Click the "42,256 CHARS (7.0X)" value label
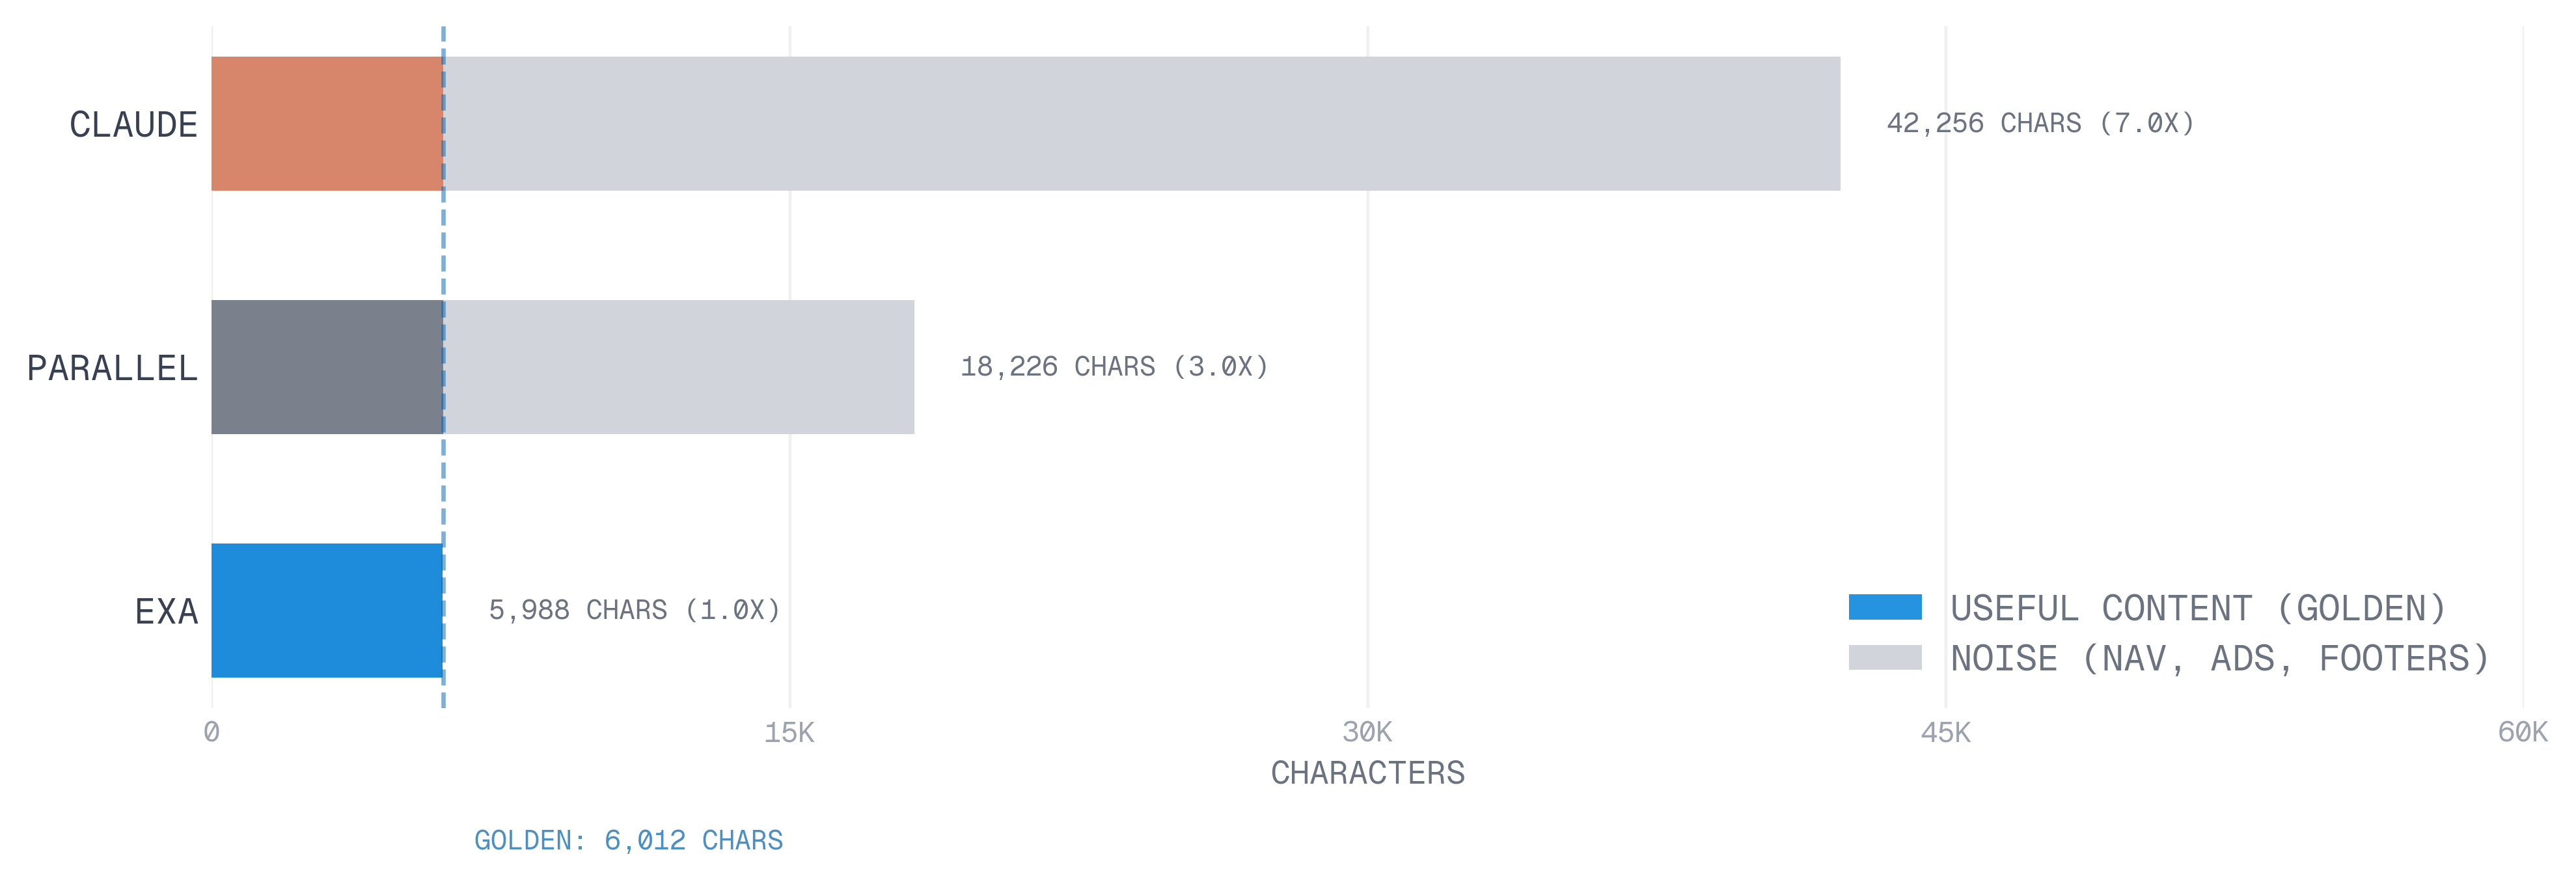Viewport: 2576px width, 880px height. point(2040,123)
